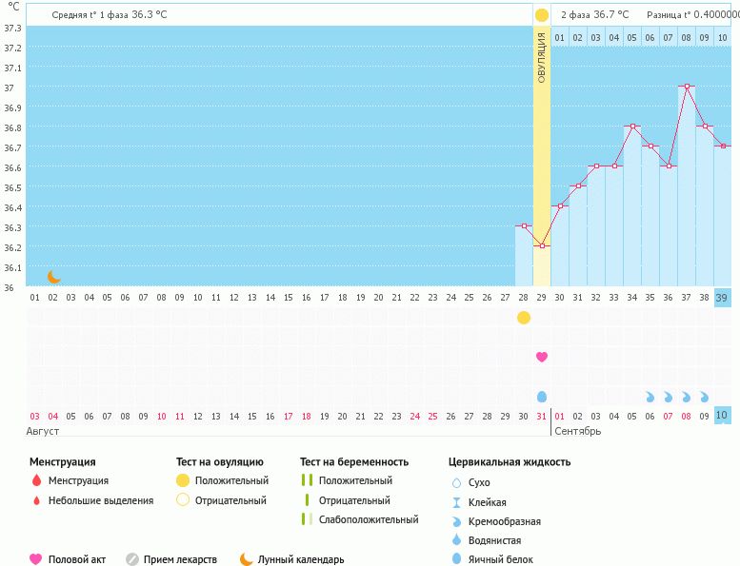Click the cervical fluid drop under cycle day 35
740x566 pixels.
coord(650,397)
